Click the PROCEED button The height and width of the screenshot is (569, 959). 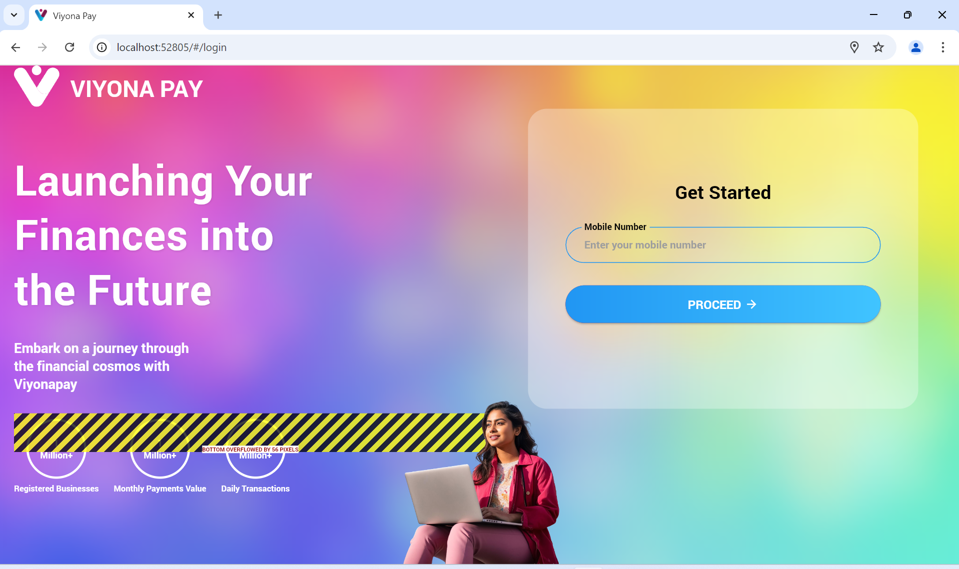point(723,304)
